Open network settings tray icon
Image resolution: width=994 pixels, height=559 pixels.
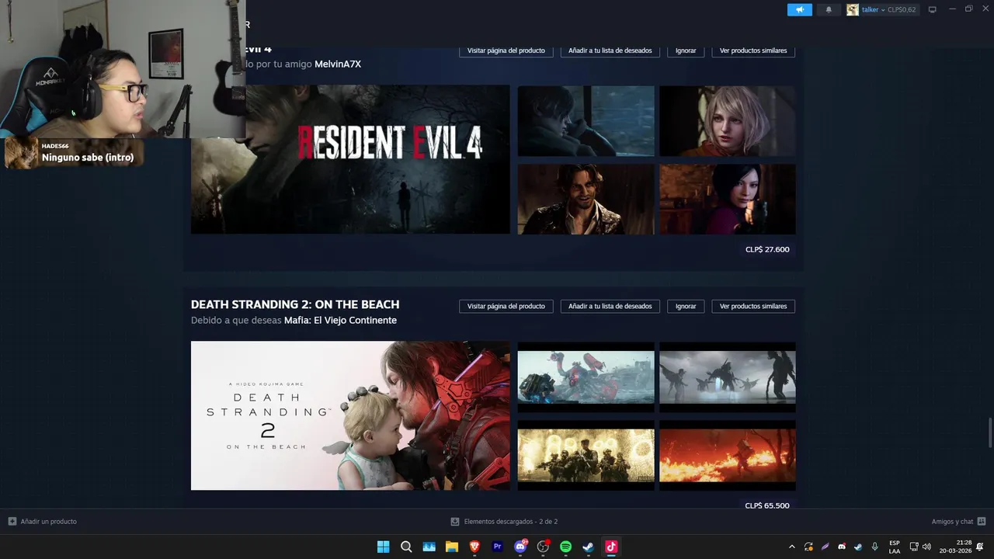[914, 547]
